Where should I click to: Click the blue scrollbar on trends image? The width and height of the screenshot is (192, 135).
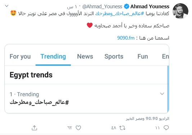[x=168, y=89]
